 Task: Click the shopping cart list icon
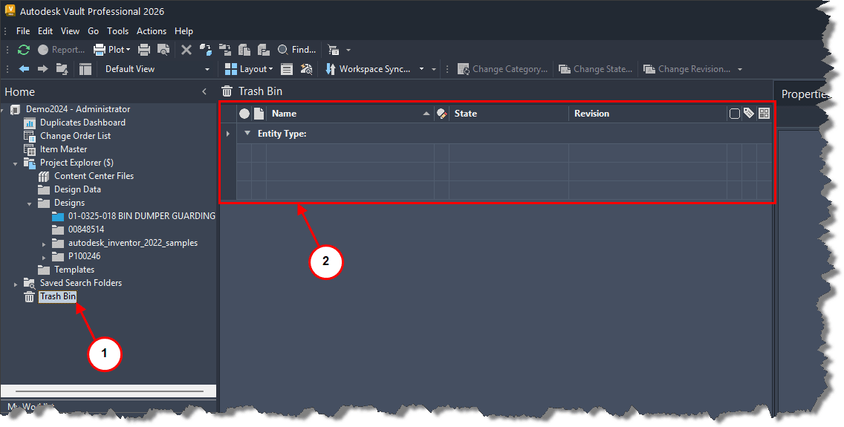pos(334,50)
